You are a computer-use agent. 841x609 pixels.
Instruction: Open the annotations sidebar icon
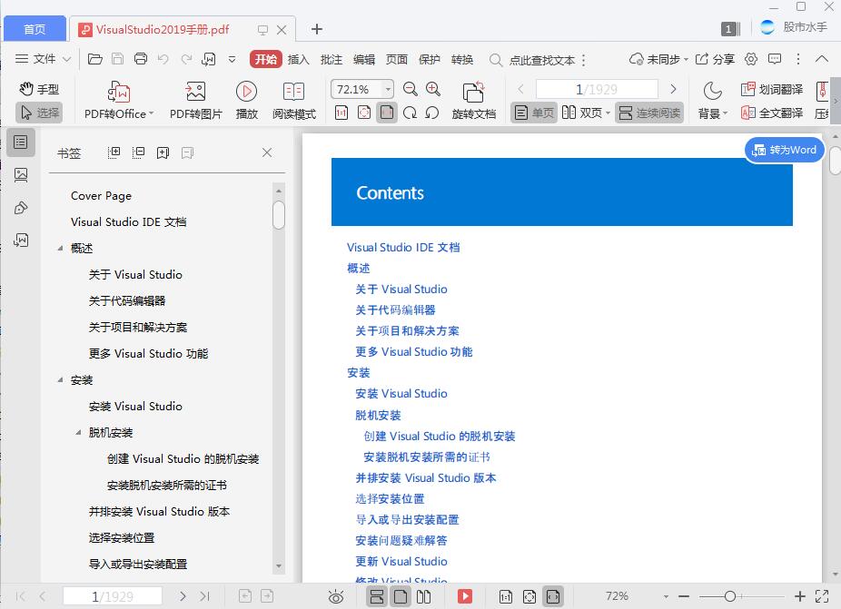pyautogui.click(x=21, y=208)
